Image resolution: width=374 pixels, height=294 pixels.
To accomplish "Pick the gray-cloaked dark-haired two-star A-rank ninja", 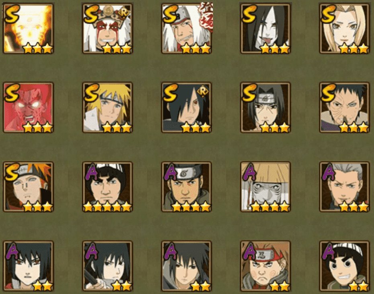I will [186, 266].
